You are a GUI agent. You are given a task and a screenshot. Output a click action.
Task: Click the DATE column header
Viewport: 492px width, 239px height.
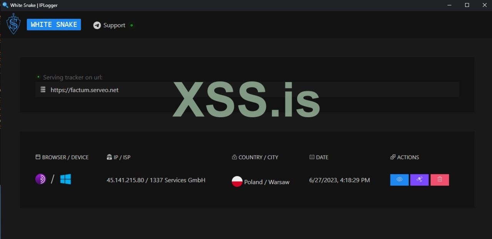pyautogui.click(x=319, y=157)
